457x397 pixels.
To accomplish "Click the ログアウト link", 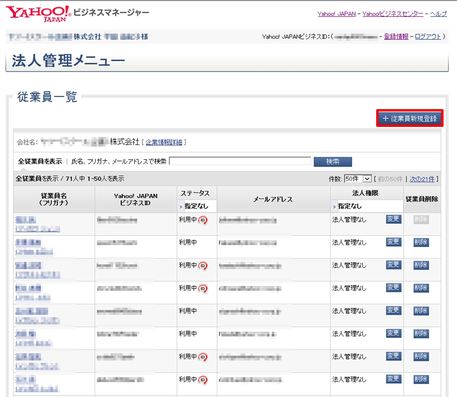I will [x=428, y=37].
